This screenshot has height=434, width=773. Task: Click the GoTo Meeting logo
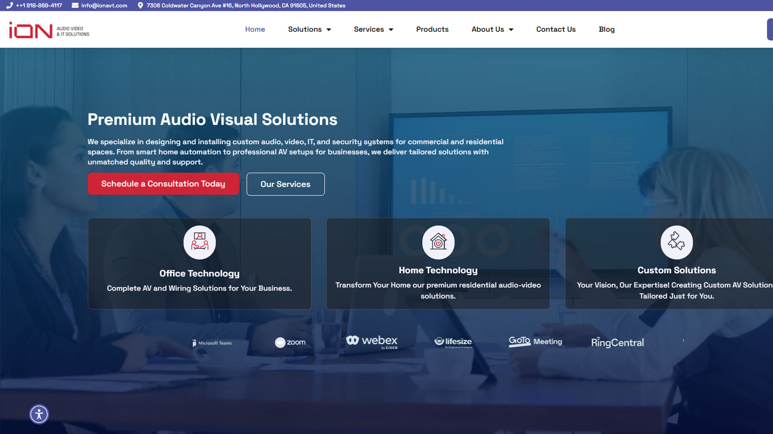coord(535,342)
